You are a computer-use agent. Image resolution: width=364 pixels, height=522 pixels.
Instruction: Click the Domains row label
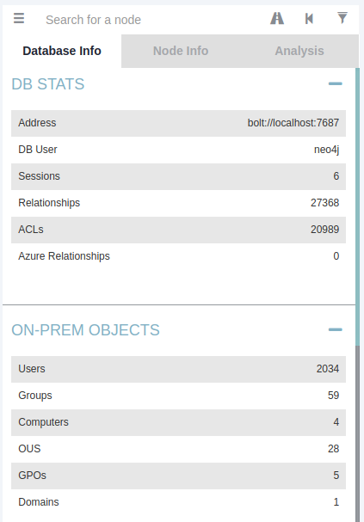tap(39, 502)
